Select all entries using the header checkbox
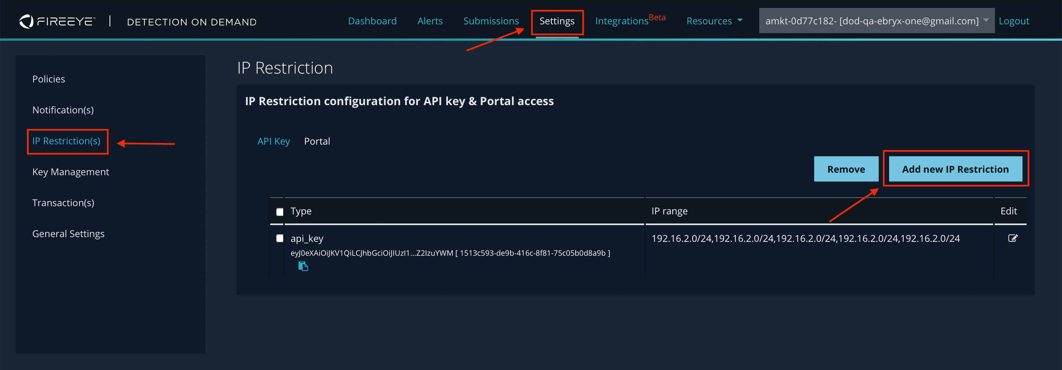The height and width of the screenshot is (370, 1062). pyautogui.click(x=280, y=212)
